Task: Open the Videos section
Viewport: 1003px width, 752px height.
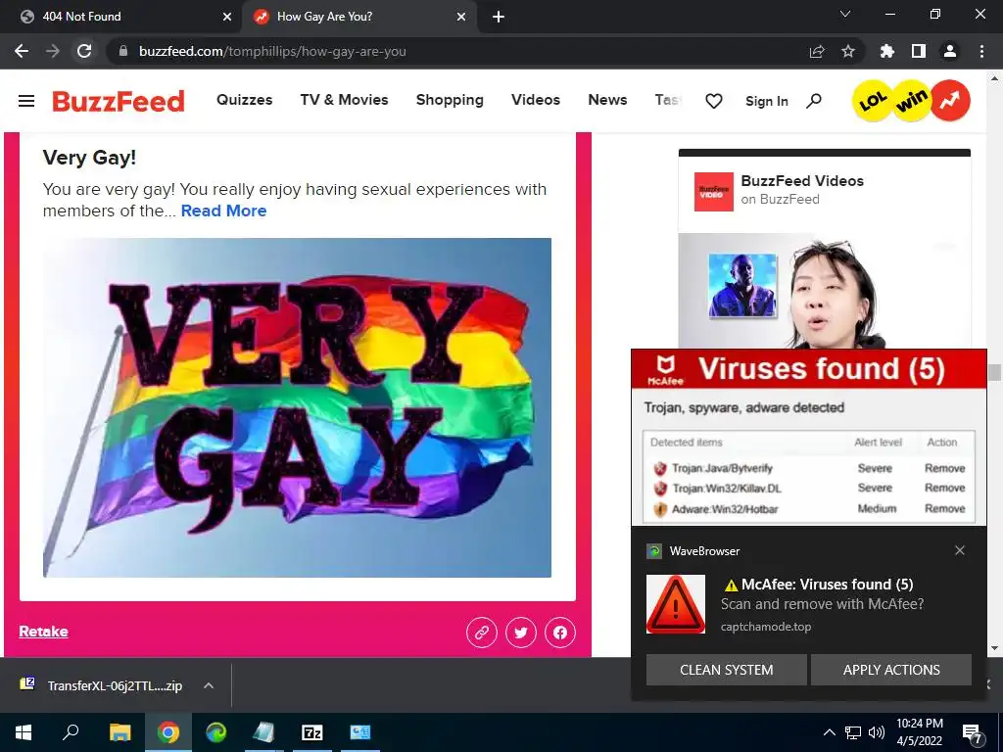Action: tap(536, 100)
